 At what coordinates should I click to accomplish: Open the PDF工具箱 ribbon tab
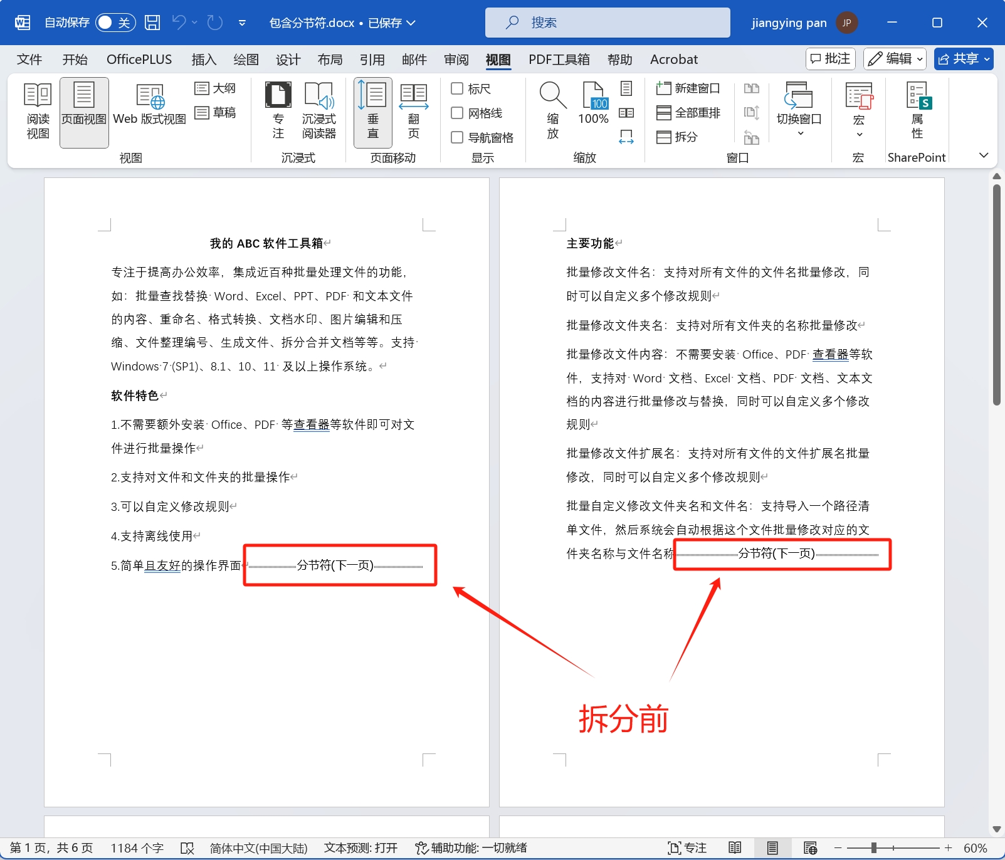click(x=559, y=59)
